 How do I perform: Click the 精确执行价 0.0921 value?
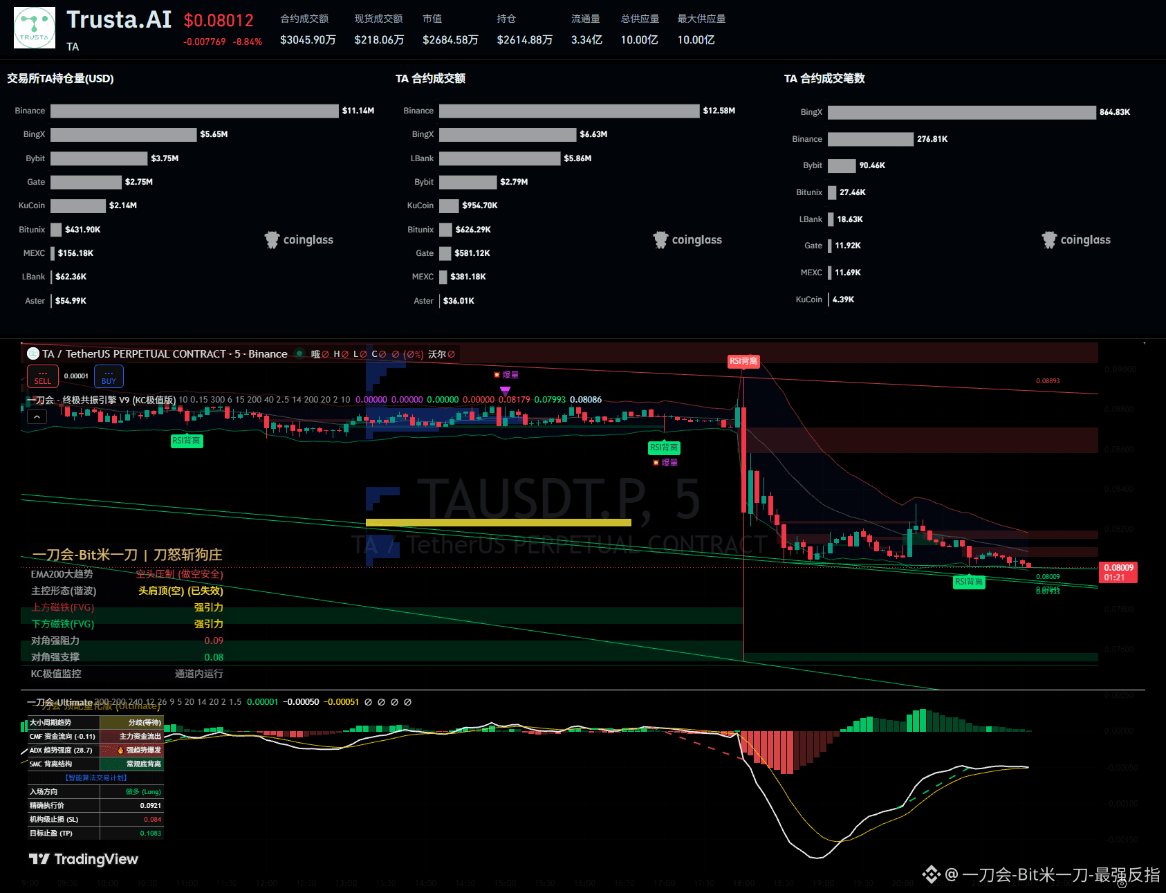(x=150, y=806)
